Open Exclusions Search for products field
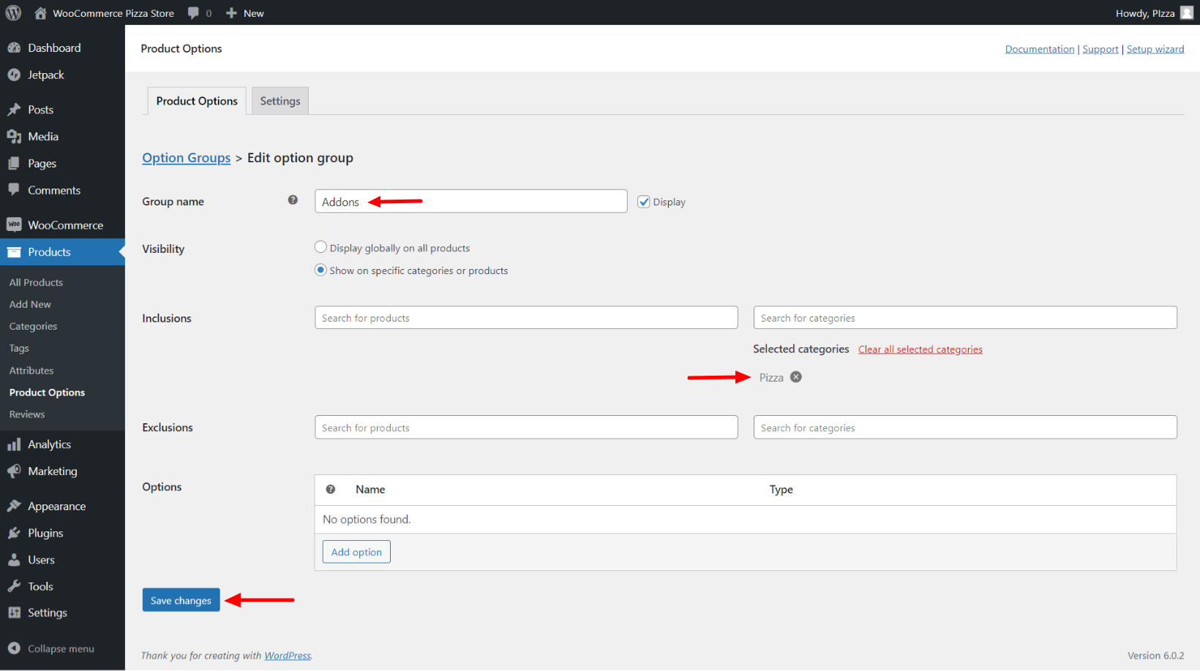 525,428
